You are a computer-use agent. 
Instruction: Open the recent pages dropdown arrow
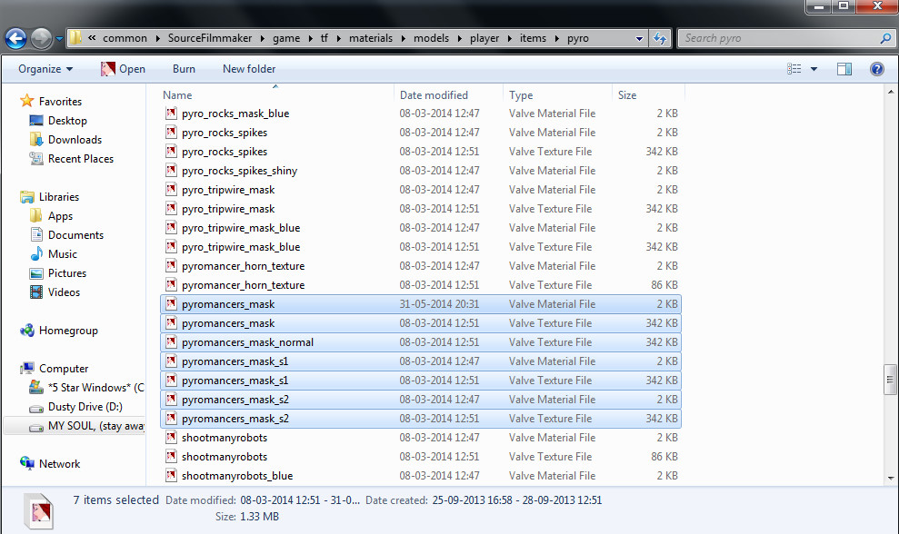click(59, 39)
